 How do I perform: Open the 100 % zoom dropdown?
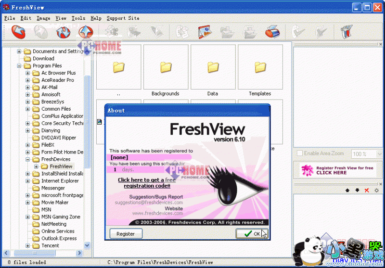click(380, 154)
